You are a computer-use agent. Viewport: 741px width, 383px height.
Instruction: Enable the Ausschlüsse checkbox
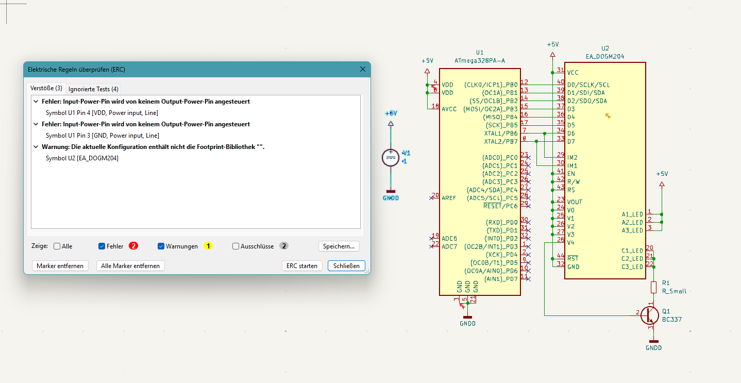pos(236,246)
